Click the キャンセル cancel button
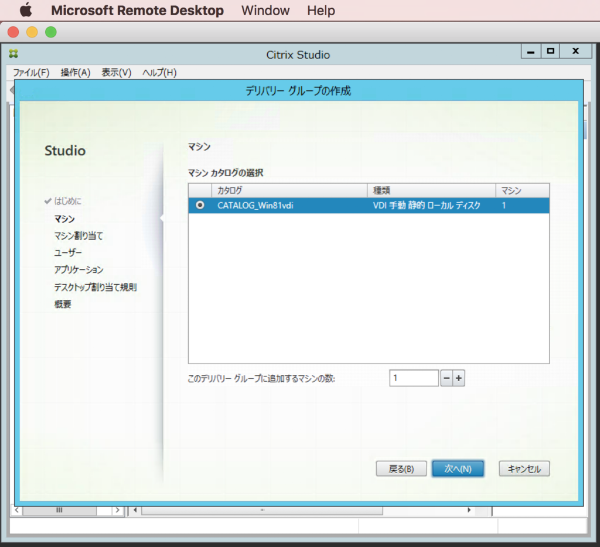The width and height of the screenshot is (600, 547). 524,469
